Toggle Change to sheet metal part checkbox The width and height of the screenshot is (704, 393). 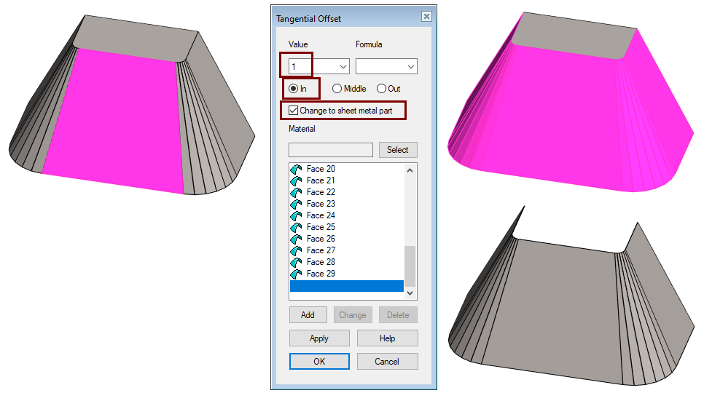(x=294, y=110)
